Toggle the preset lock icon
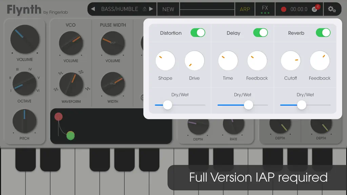347x195 pixels. point(144,9)
